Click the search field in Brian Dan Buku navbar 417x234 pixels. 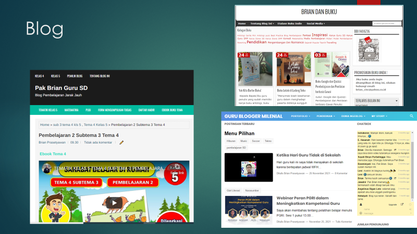(x=387, y=23)
